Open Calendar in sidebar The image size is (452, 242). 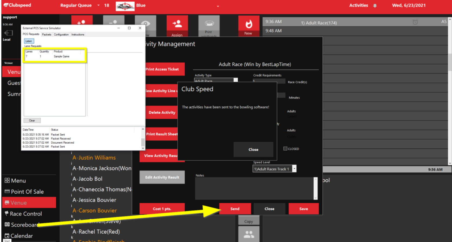(x=19, y=236)
